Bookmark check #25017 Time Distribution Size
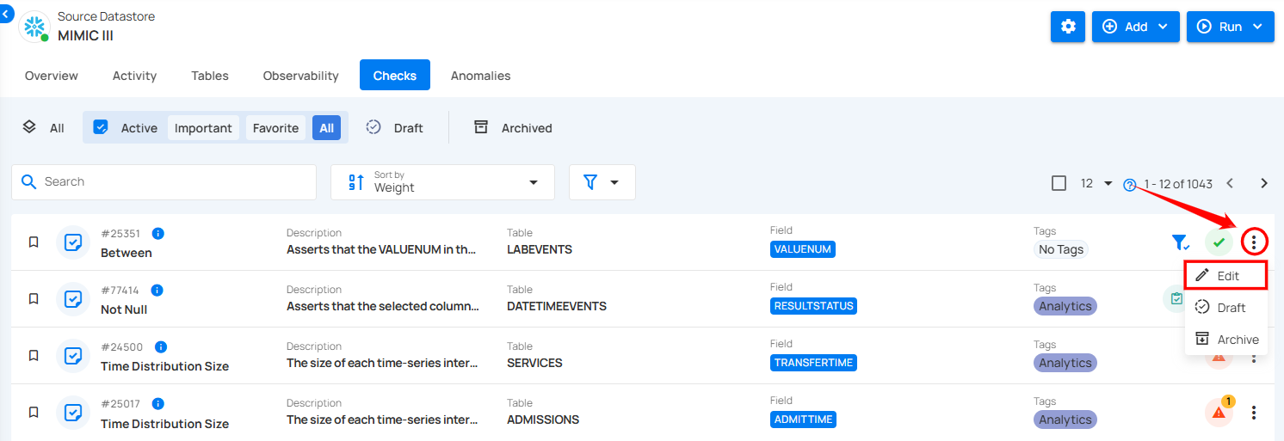This screenshot has height=441, width=1284. click(x=34, y=413)
